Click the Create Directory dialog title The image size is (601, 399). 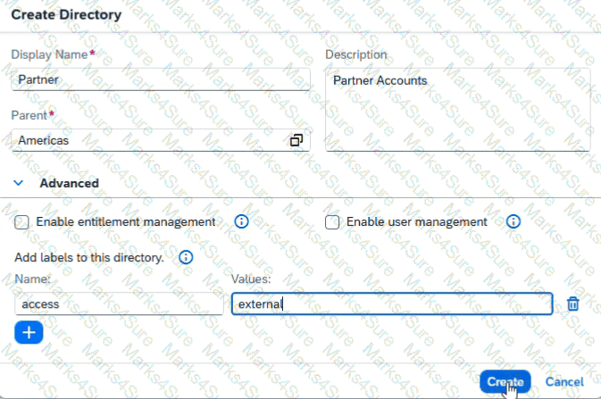coord(66,14)
